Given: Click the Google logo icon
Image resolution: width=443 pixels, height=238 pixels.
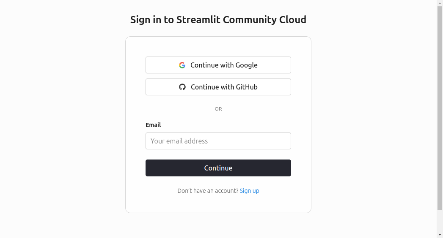Looking at the screenshot, I should click(x=182, y=65).
